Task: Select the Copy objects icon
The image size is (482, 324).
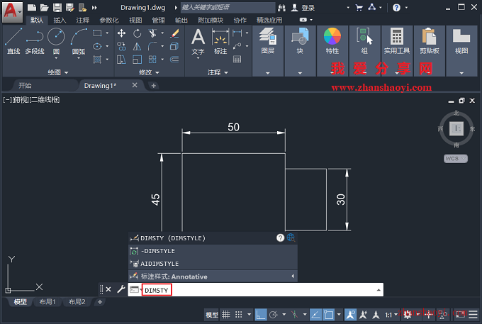Action: coord(121,46)
